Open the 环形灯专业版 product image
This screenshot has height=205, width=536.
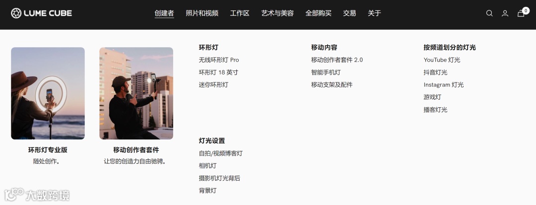pyautogui.click(x=48, y=93)
